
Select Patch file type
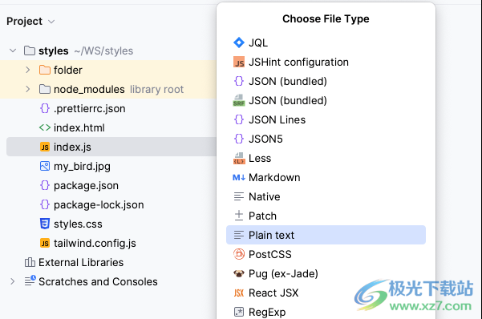click(326, 216)
